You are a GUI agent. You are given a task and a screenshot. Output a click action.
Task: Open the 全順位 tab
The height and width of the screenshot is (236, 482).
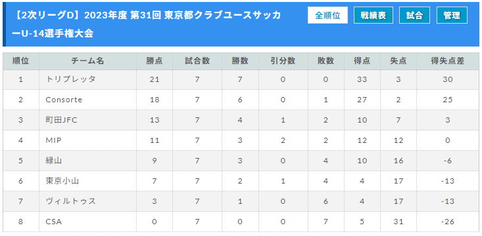pyautogui.click(x=327, y=15)
